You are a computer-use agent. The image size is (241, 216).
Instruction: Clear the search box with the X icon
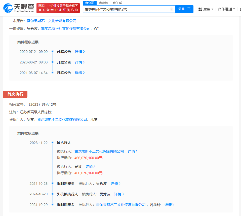(172, 9)
